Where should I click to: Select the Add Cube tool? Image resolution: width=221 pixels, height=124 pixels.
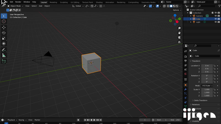(4, 61)
